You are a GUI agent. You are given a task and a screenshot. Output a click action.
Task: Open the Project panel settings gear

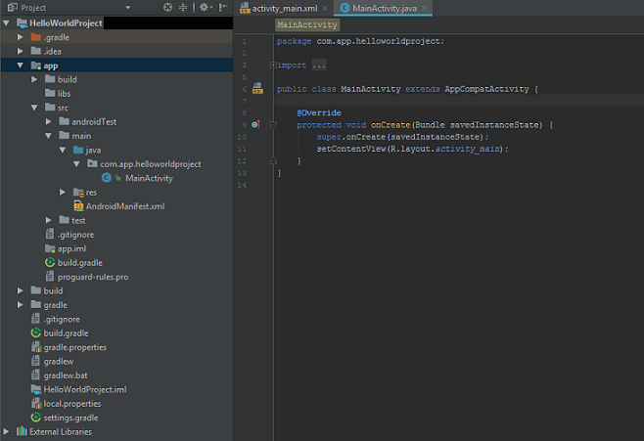tap(205, 7)
